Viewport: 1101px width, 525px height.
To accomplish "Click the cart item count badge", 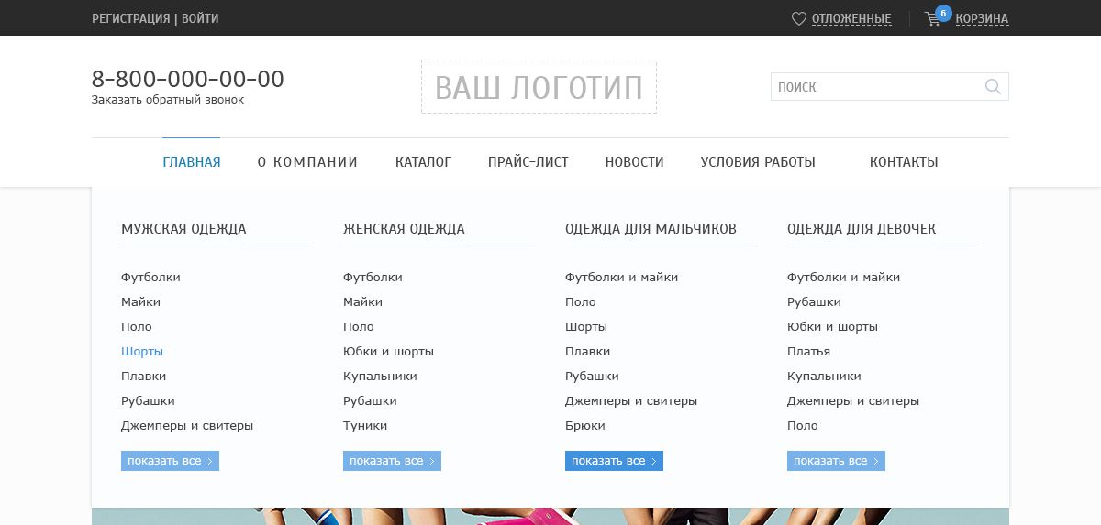I will tap(943, 14).
